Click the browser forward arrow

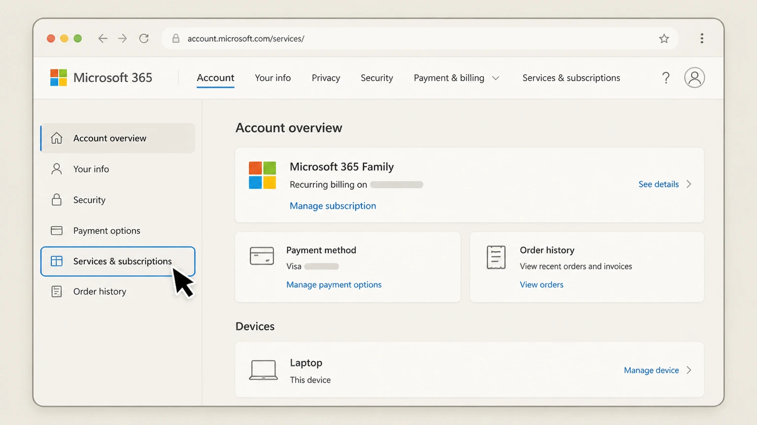click(122, 38)
